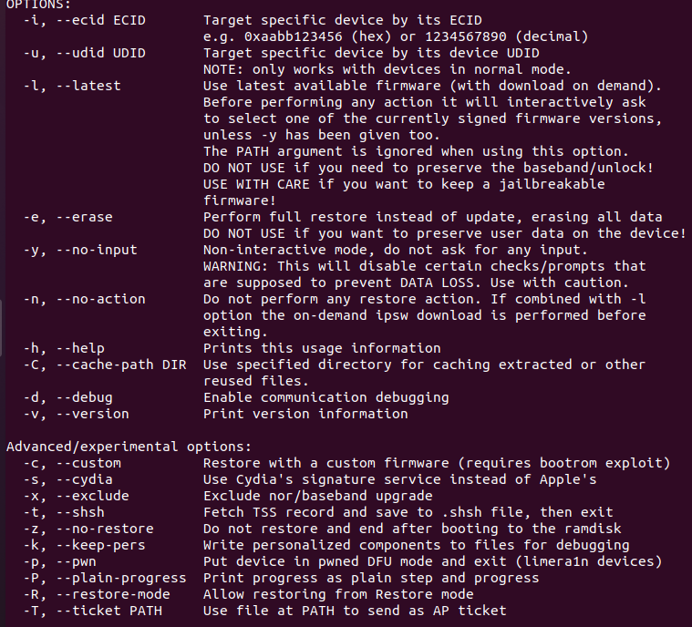Click the '--version' option flag
This screenshot has height=627, width=692.
pyautogui.click(x=93, y=414)
